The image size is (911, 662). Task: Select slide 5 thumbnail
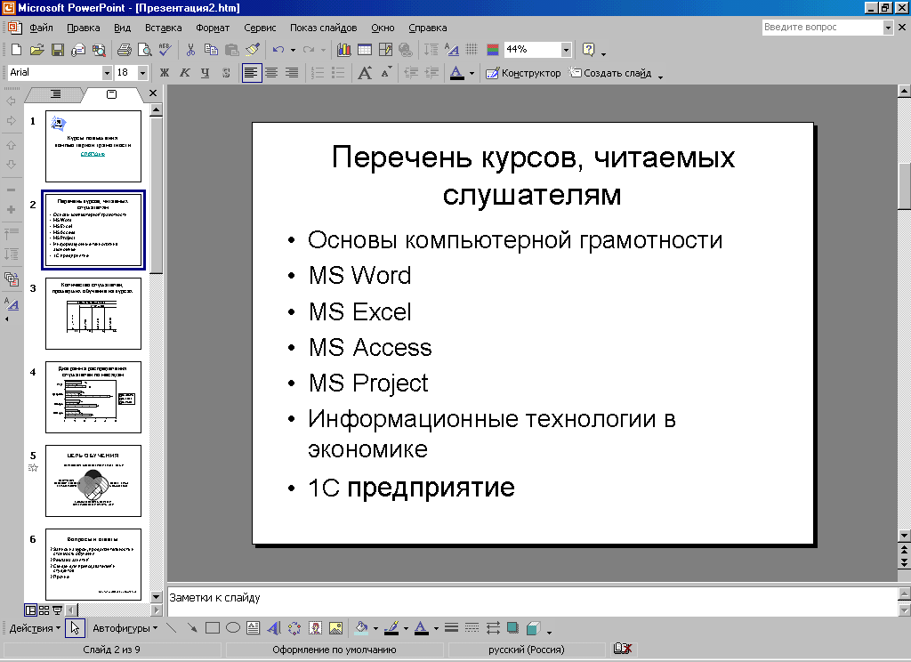[x=93, y=480]
